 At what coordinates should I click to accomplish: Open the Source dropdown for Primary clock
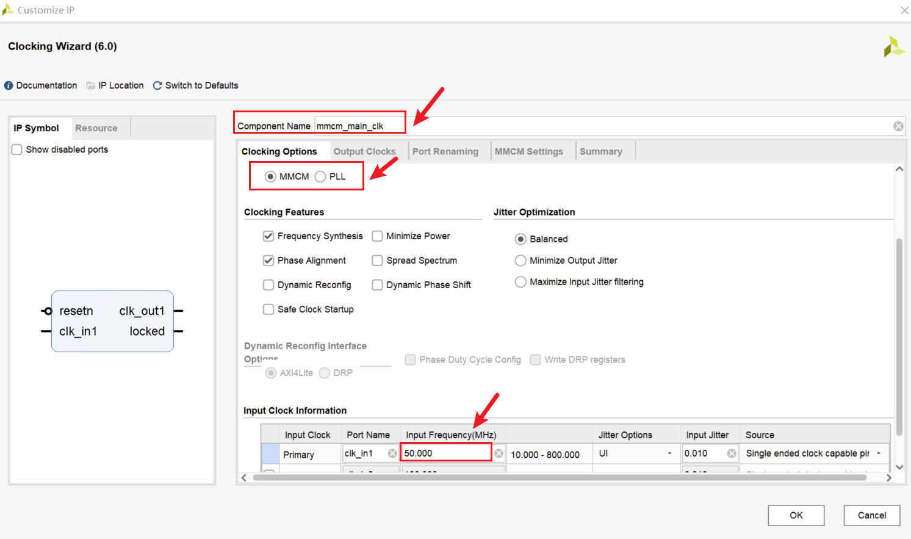coord(879,454)
